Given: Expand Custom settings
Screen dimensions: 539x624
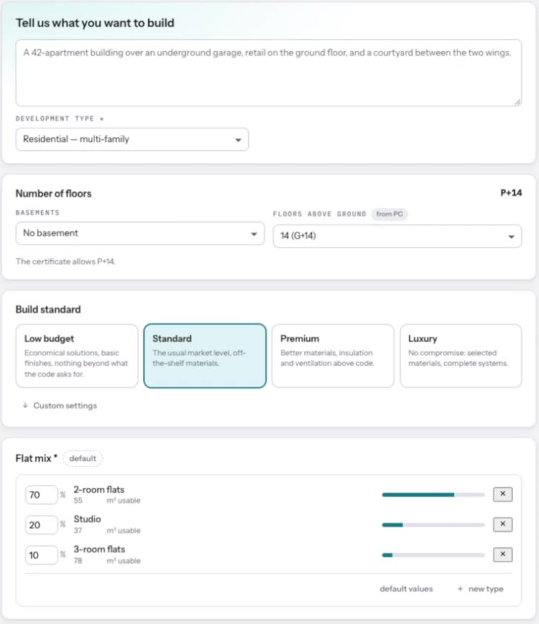Looking at the screenshot, I should 60,406.
